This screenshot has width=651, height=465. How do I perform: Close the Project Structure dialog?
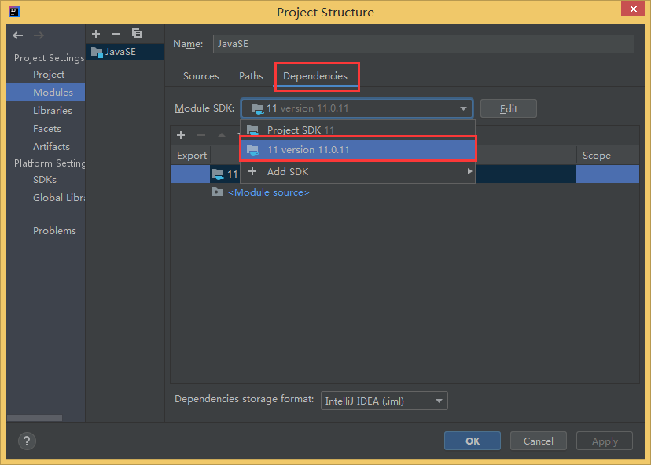click(633, 9)
